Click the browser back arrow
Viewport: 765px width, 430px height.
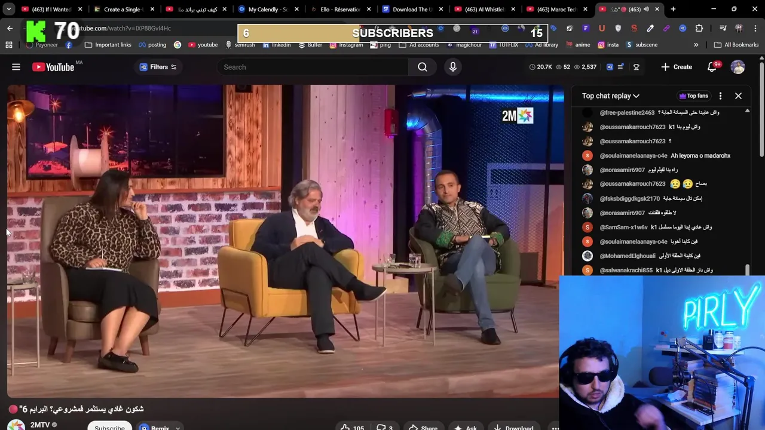[x=10, y=28]
